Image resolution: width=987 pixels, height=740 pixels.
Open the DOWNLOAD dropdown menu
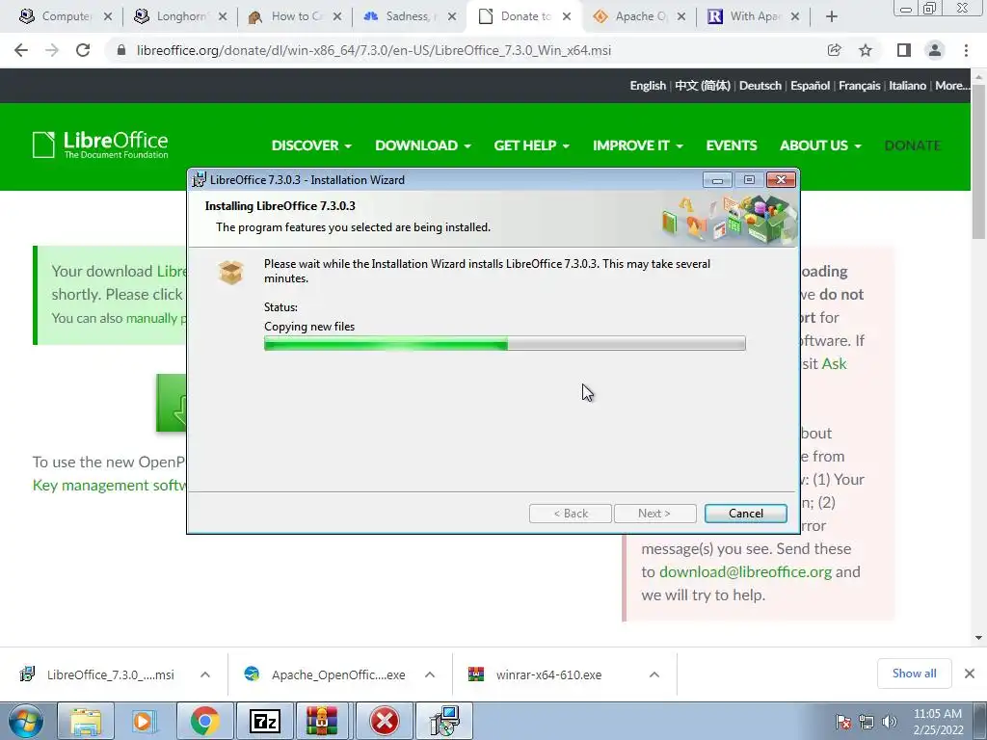tap(423, 145)
